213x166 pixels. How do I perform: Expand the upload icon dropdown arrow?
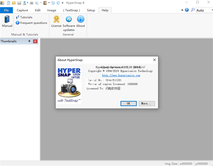(27, 3)
